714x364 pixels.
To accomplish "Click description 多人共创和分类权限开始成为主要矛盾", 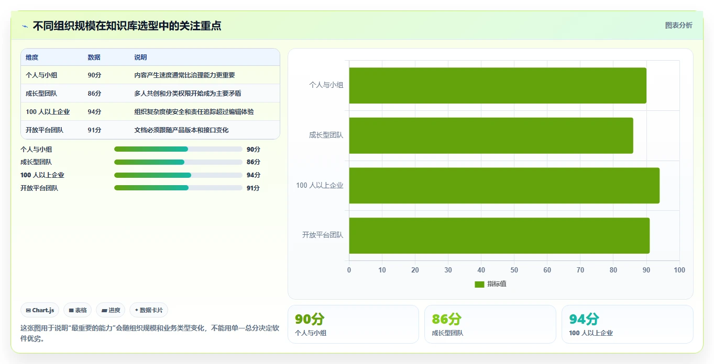I will click(188, 94).
